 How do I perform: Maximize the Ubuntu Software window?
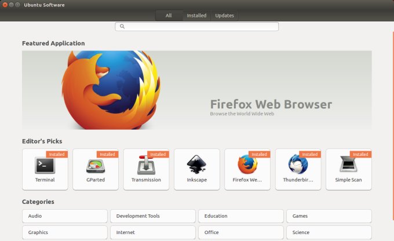(x=17, y=5)
